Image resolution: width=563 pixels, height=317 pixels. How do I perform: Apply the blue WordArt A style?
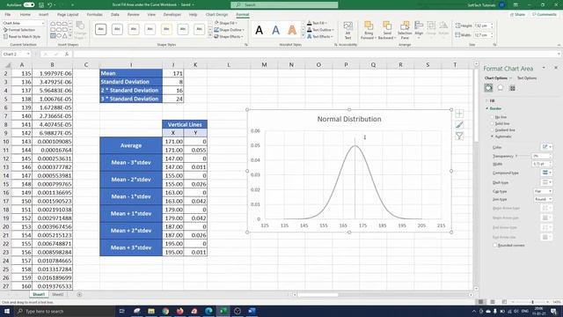pos(275,30)
